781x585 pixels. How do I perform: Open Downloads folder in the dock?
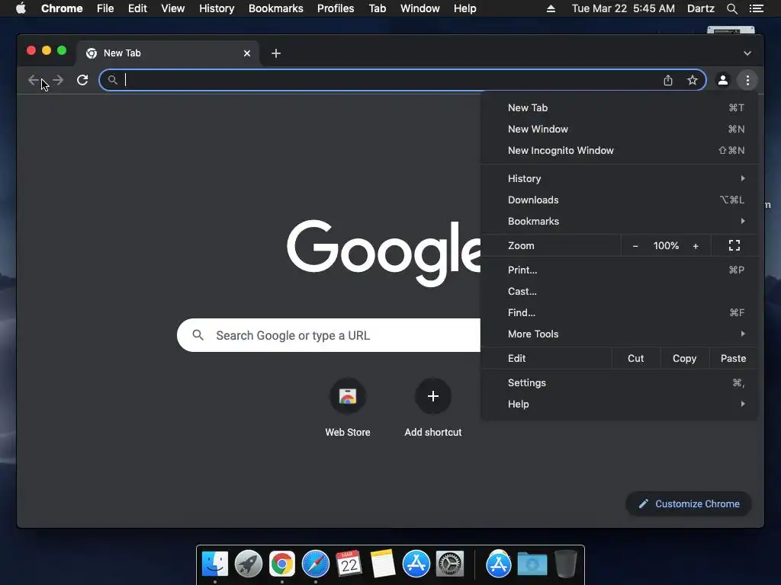click(x=532, y=564)
